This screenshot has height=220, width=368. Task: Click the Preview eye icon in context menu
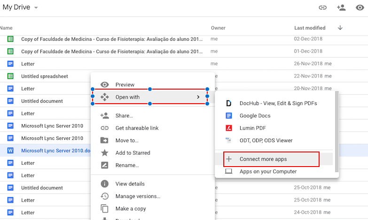[104, 84]
